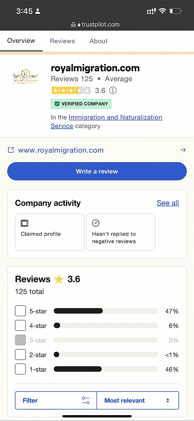This screenshot has width=194, height=421.
Task: Open the Overview tab
Action: click(21, 41)
